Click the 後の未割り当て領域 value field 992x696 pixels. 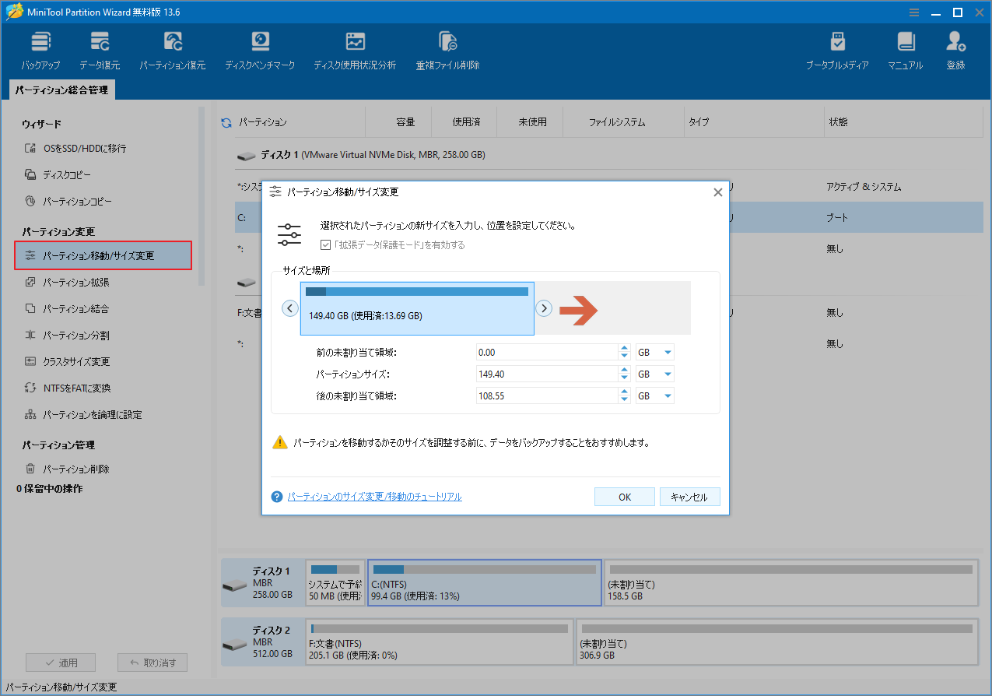(547, 396)
